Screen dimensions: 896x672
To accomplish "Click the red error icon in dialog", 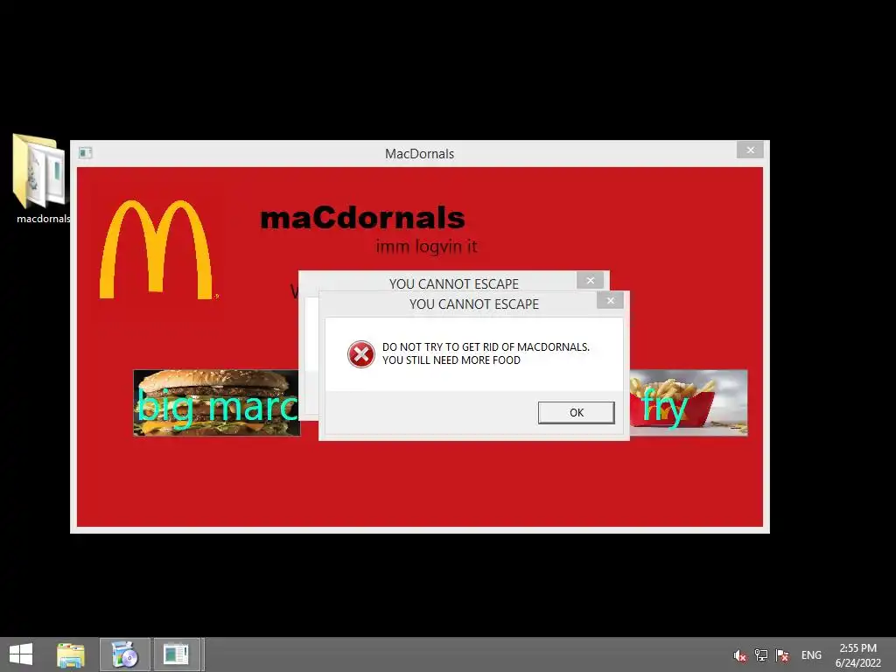I will pyautogui.click(x=361, y=354).
